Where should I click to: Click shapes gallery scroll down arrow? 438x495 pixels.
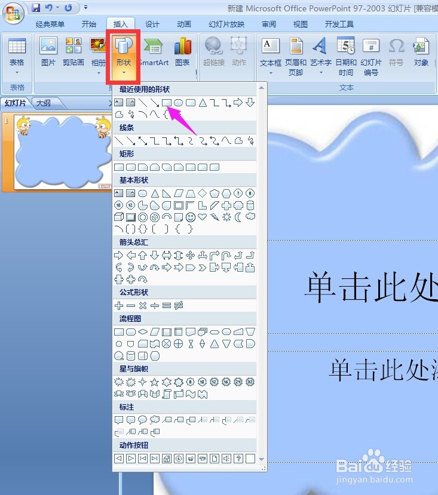261,459
